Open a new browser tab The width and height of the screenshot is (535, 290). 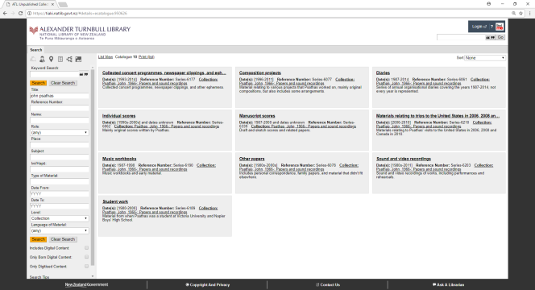63,5
